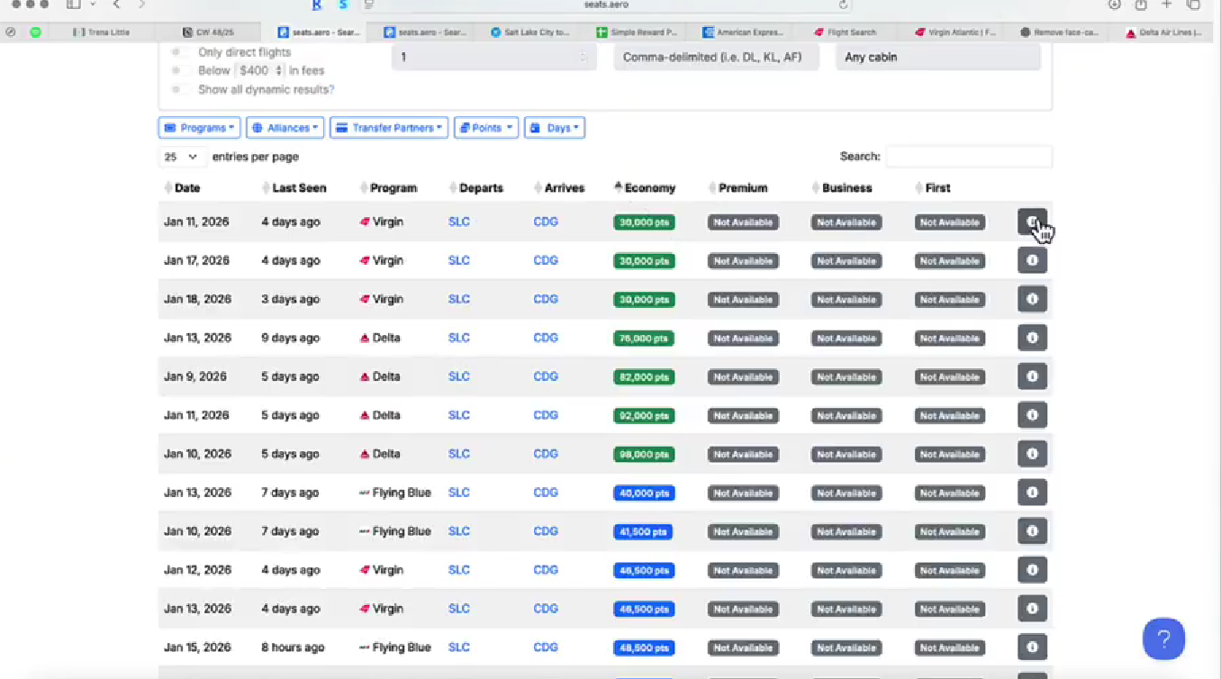The height and width of the screenshot is (679, 1221).
Task: View info for Jan 10 Delta 98,000 pts row
Action: 1032,454
